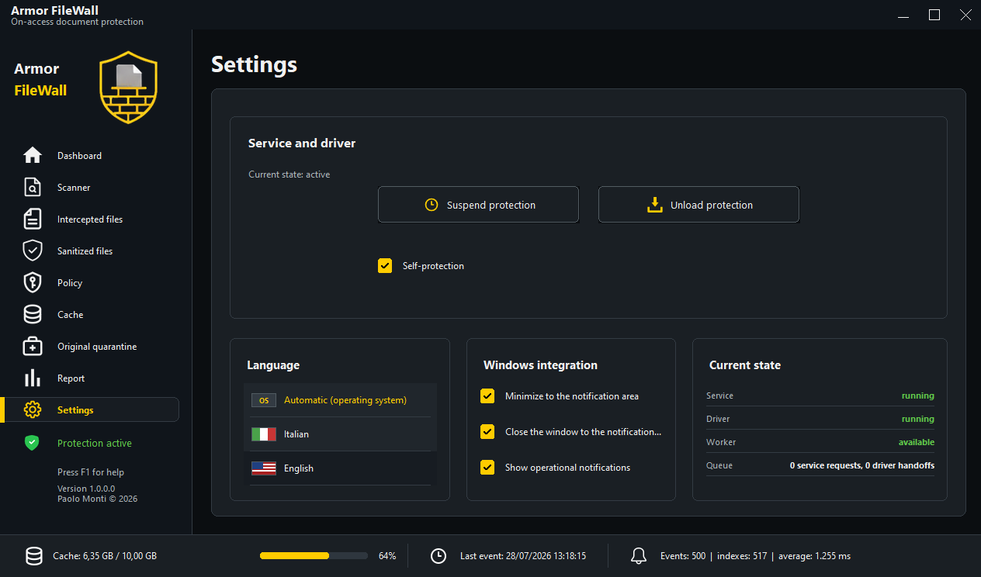Open the Cache page label
The width and height of the screenshot is (981, 577).
[70, 315]
